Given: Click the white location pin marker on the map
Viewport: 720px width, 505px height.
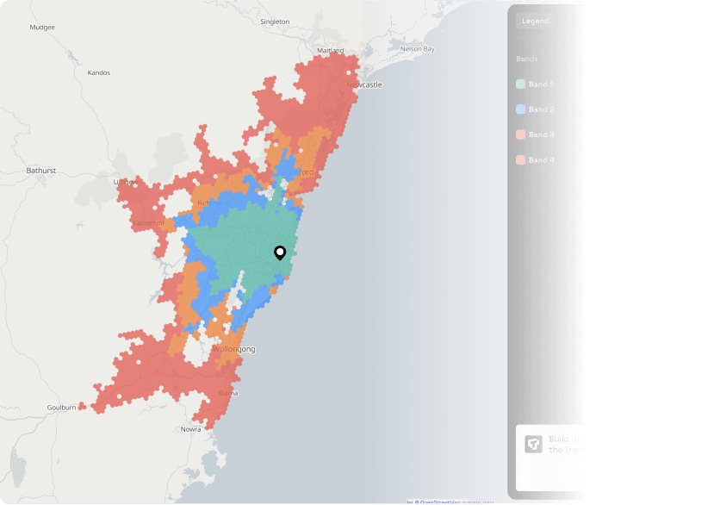Looking at the screenshot, I should click(280, 253).
